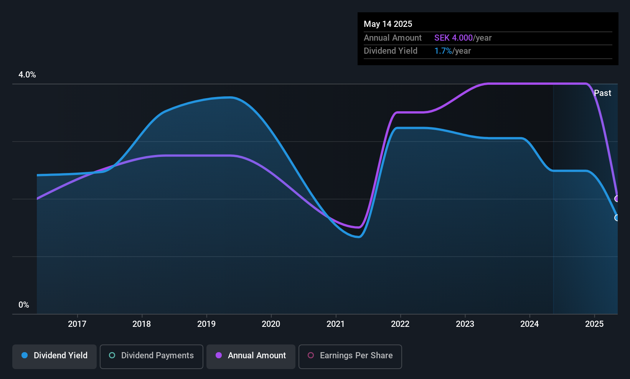
Task: Click the pink Earnings Per Share circle
Action: (311, 355)
